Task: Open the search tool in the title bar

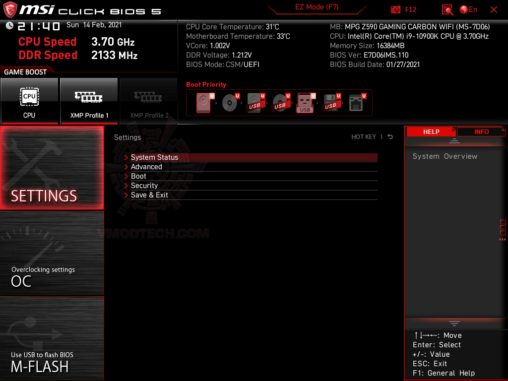Action: pyautogui.click(x=447, y=9)
